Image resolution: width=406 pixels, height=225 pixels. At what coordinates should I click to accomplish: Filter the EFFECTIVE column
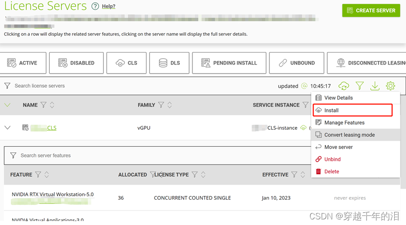tap(294, 175)
